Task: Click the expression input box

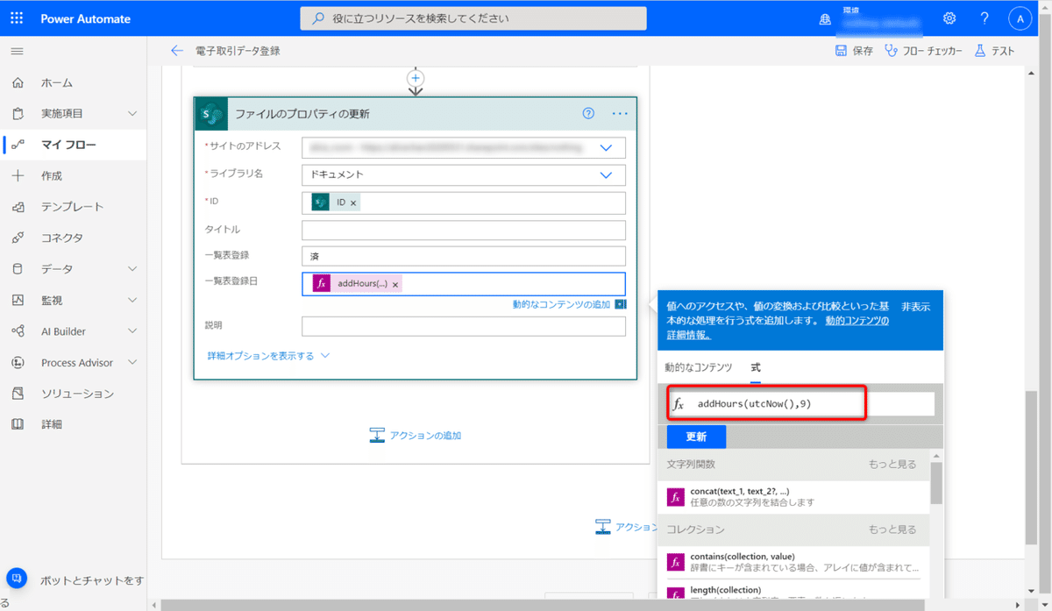Action: (801, 403)
